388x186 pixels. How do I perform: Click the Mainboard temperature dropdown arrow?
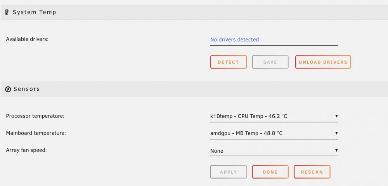click(x=336, y=133)
